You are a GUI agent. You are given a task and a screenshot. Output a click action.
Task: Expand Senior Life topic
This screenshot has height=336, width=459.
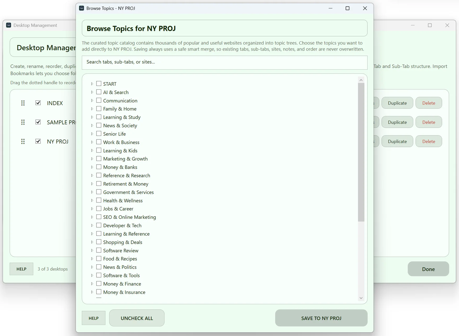coord(92,134)
